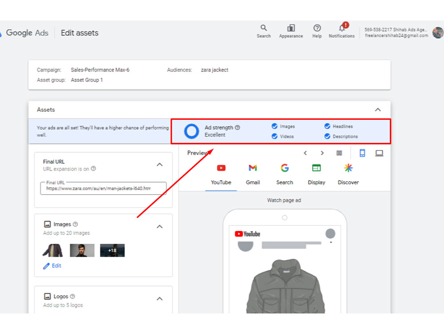Click the Final URL text field
The image size is (444, 333).
pyautogui.click(x=103, y=188)
